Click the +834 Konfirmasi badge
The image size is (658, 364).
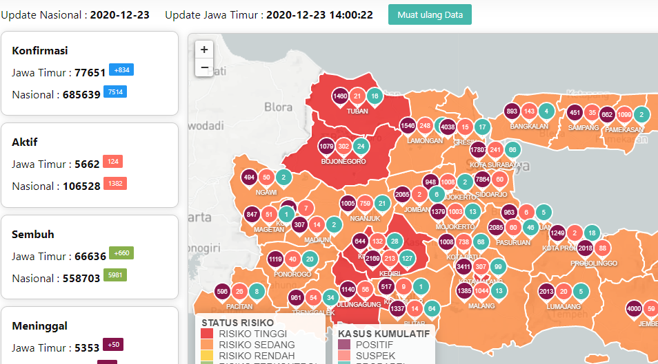(121, 70)
